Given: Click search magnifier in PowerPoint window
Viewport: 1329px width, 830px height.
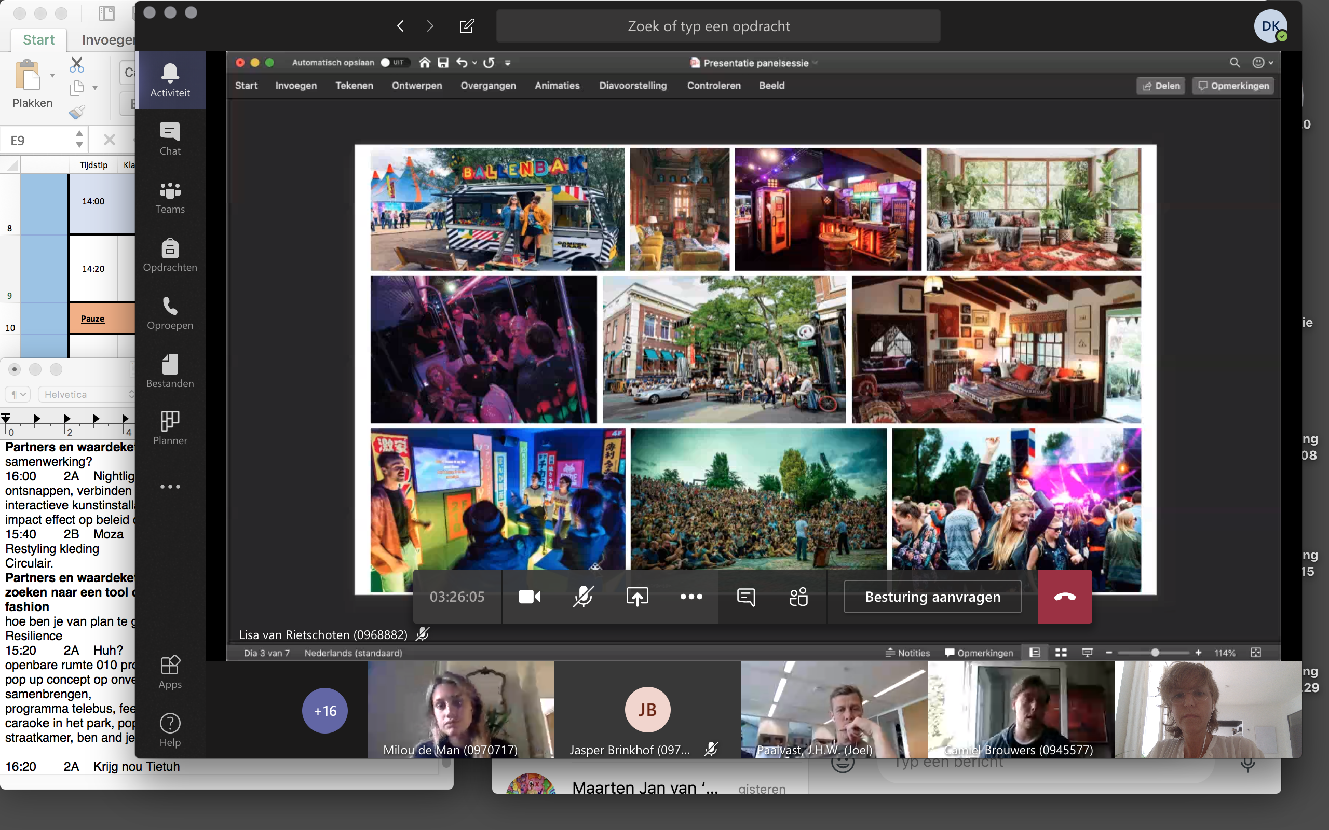Looking at the screenshot, I should pos(1235,63).
